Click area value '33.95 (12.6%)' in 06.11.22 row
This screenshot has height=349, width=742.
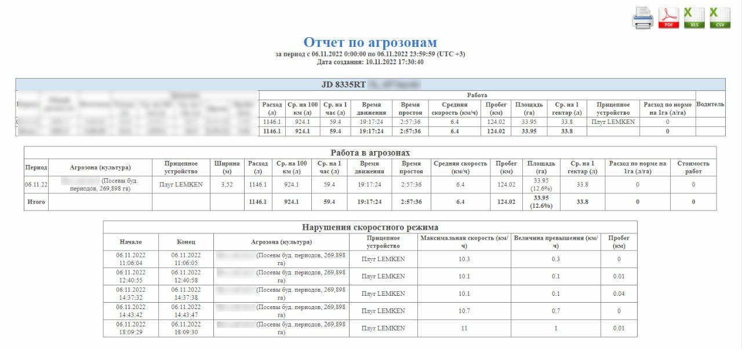pyautogui.click(x=541, y=185)
